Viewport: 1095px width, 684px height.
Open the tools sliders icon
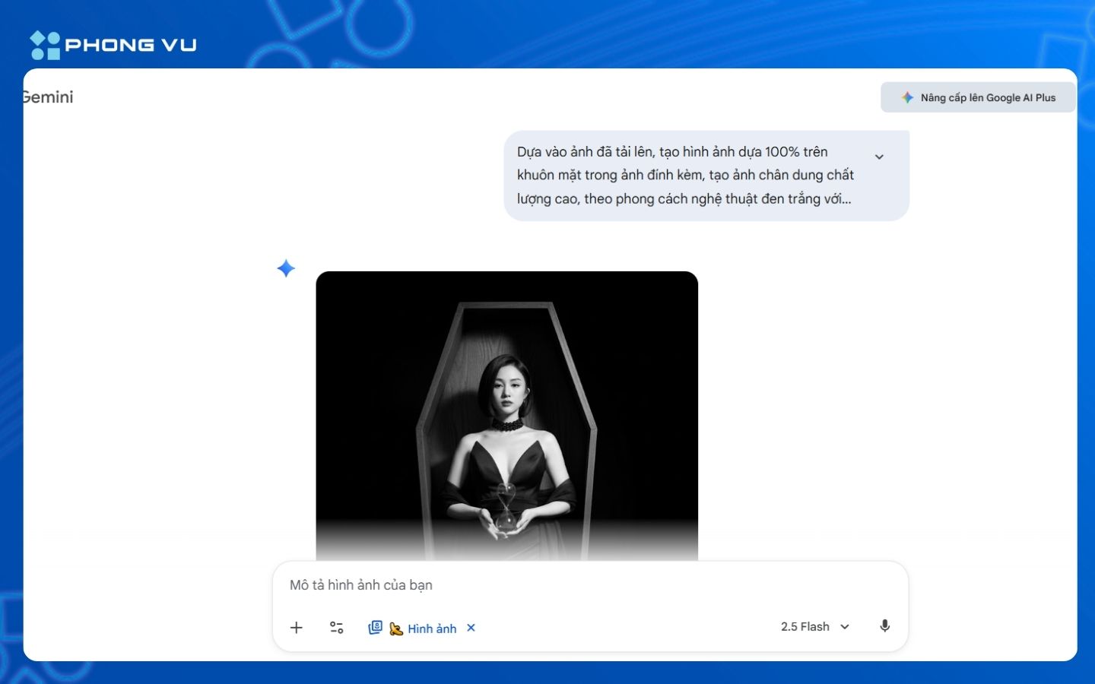[x=336, y=628]
